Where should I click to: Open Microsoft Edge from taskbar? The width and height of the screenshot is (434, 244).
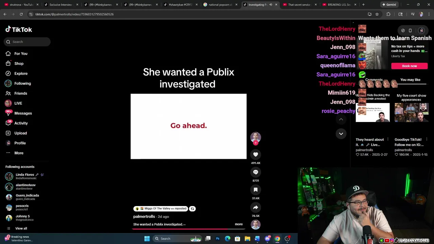pos(228,239)
